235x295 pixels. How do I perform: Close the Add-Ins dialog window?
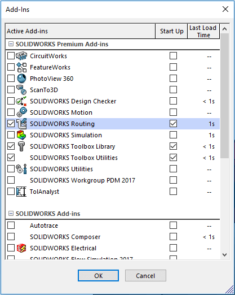225,9
